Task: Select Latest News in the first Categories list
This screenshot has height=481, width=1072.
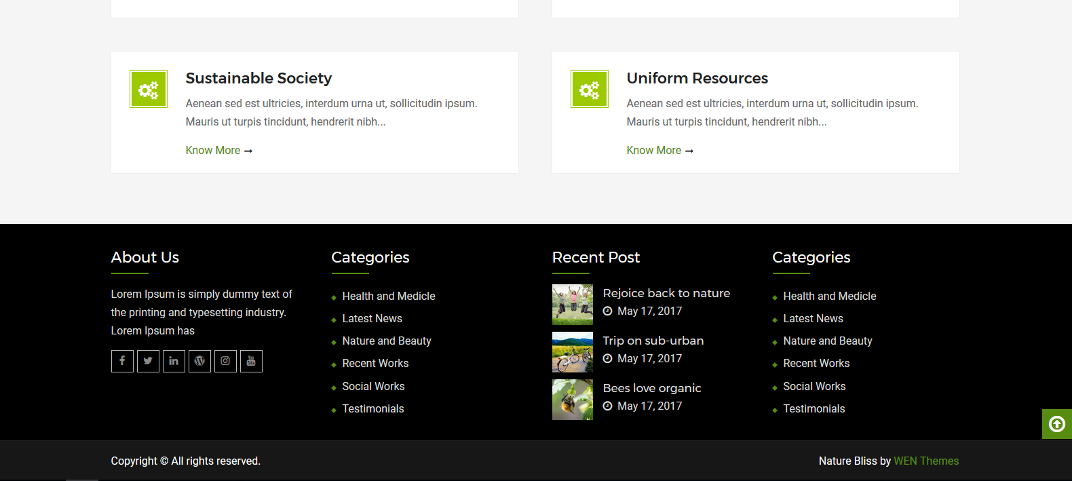Action: point(372,319)
